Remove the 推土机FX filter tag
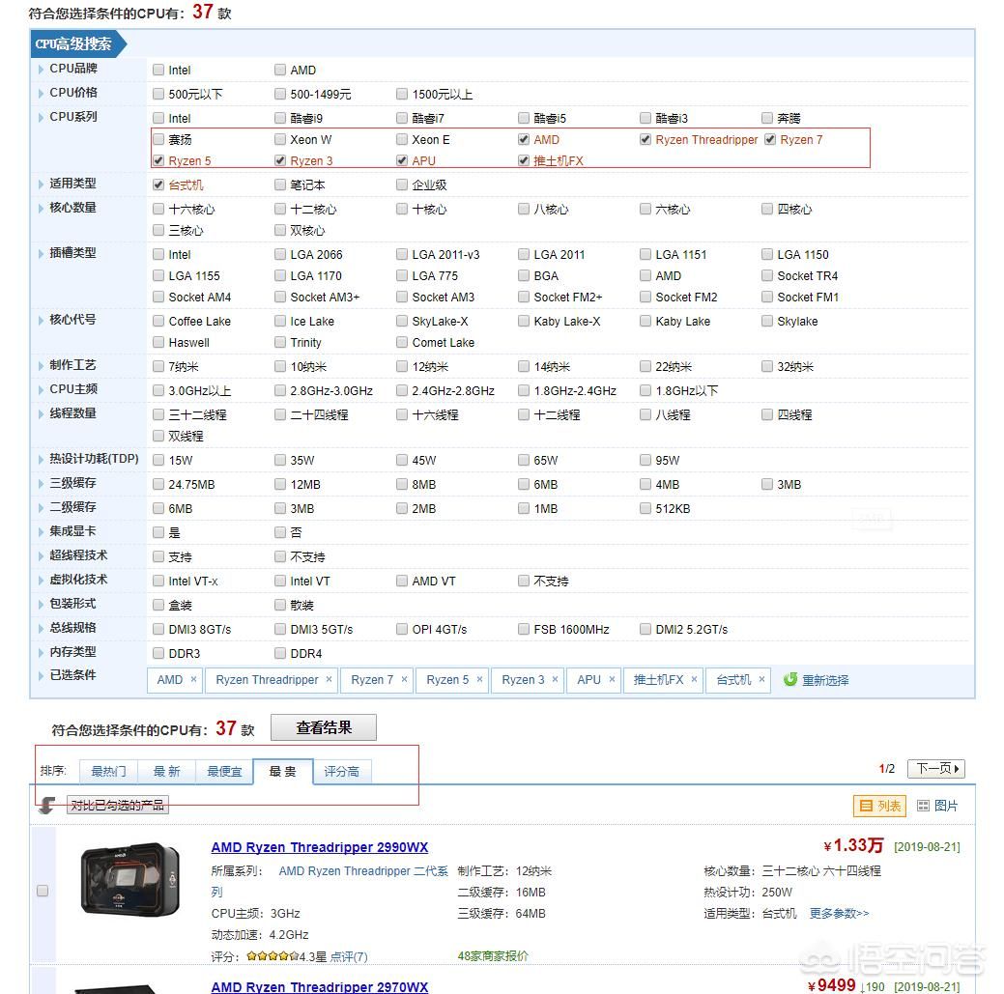Screen dimensions: 1004x994 (694, 679)
